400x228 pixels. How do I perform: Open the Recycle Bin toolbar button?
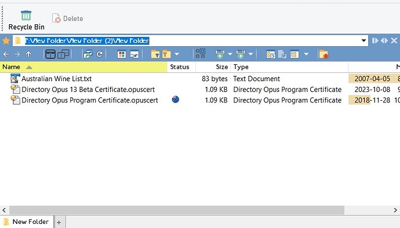pyautogui.click(x=26, y=20)
